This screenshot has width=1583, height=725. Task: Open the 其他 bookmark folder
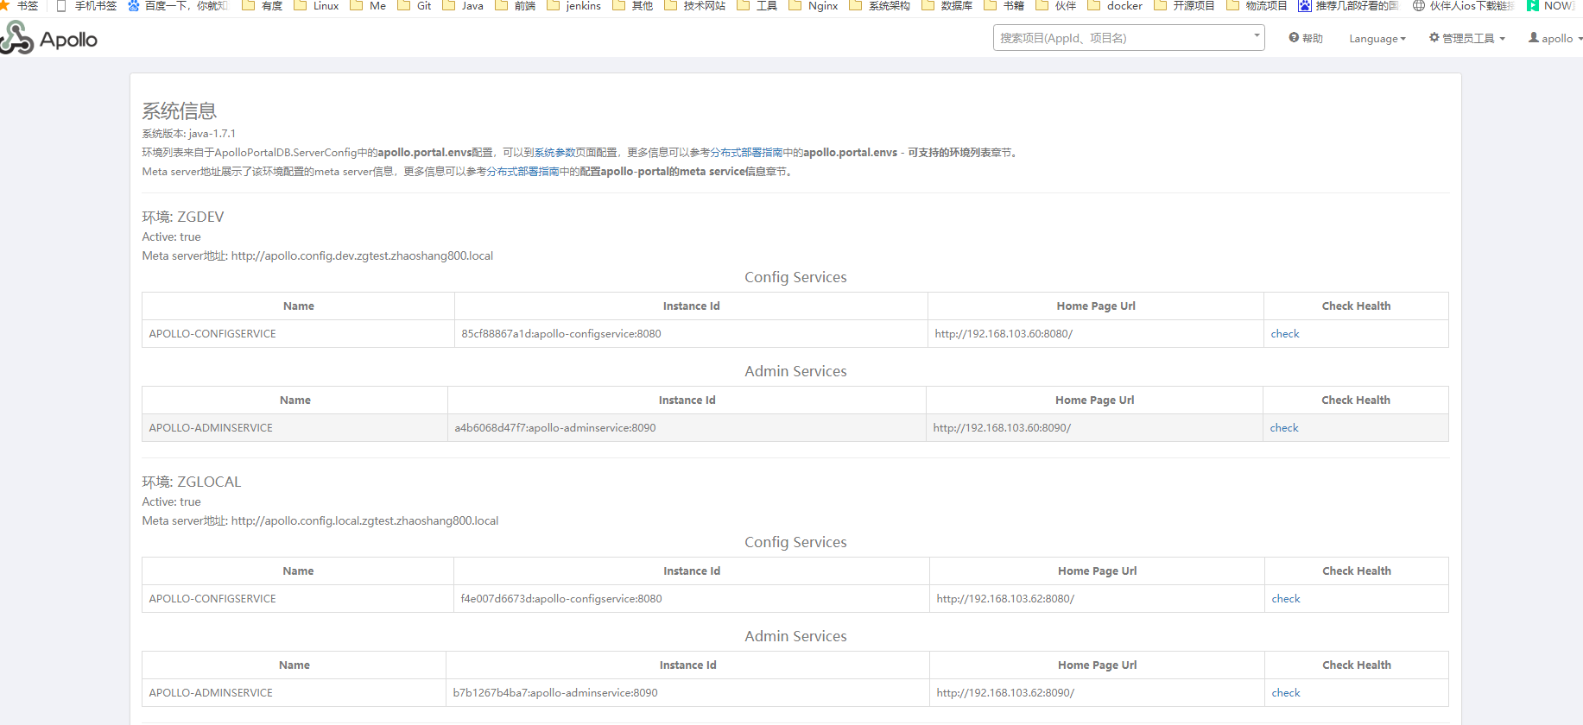633,6
